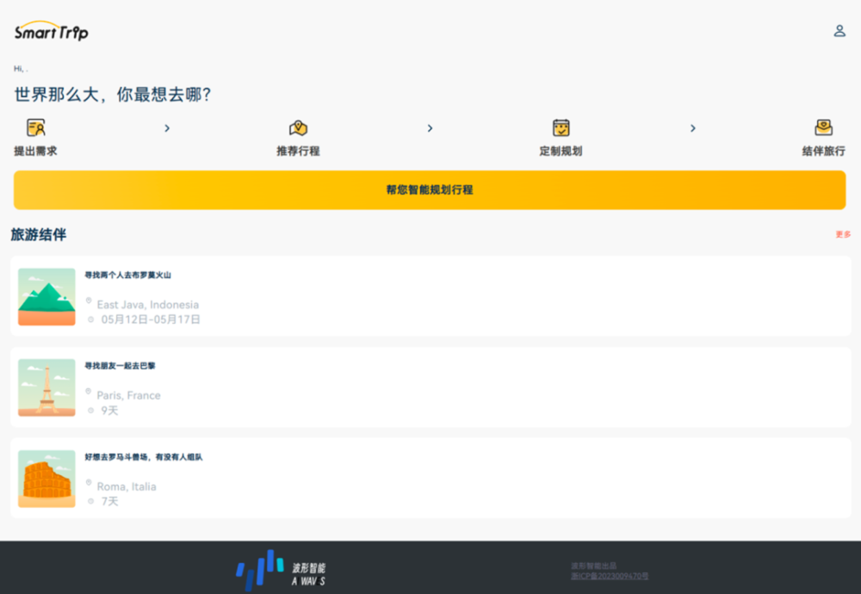Select the 提出需求 step icon
The height and width of the screenshot is (594, 861).
point(36,127)
